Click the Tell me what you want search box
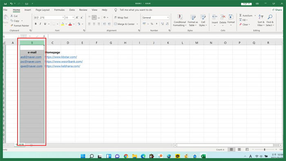Image resolution: width=286 pixels, height=161 pixels. pos(136,10)
